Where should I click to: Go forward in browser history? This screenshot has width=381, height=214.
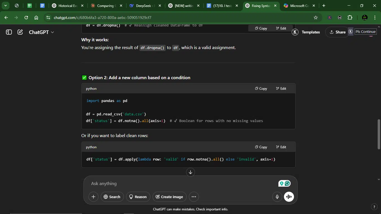[16, 18]
